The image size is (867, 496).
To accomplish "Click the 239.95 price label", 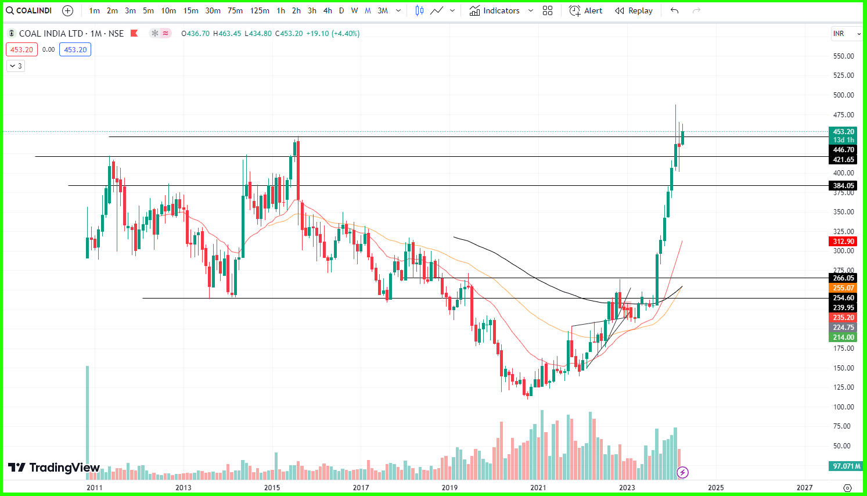I will (843, 308).
